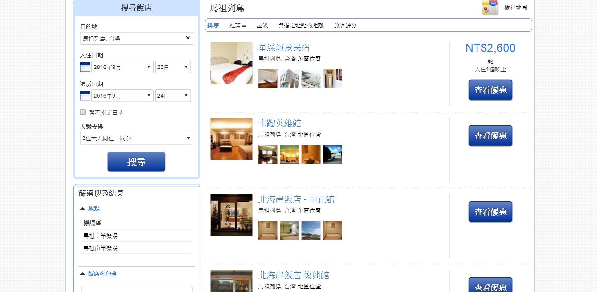Screen dimensions: 597x292
Task: Open the check-out date calendar icon
Action: click(x=85, y=96)
